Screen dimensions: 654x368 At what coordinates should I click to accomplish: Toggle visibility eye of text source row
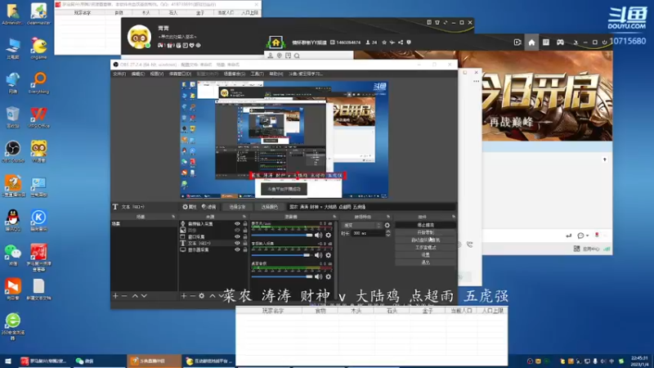[x=237, y=243]
